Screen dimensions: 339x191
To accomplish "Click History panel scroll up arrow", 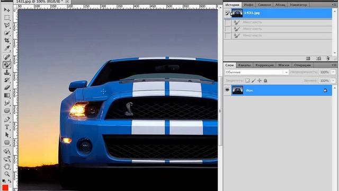I will pos(335,11).
